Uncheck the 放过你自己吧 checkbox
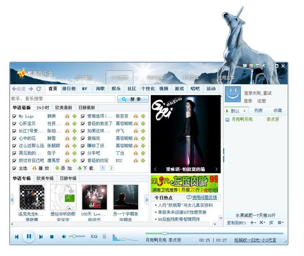 pos(14,161)
